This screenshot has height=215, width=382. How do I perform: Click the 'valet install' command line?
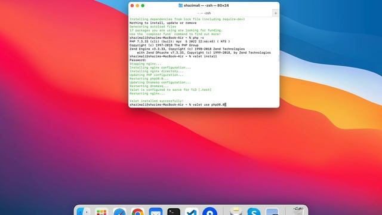click(173, 56)
